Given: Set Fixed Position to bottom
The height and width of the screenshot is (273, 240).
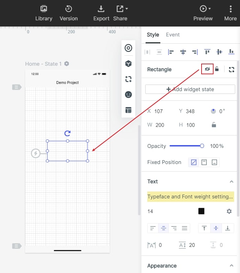Looking at the screenshot, I should tap(214, 162).
